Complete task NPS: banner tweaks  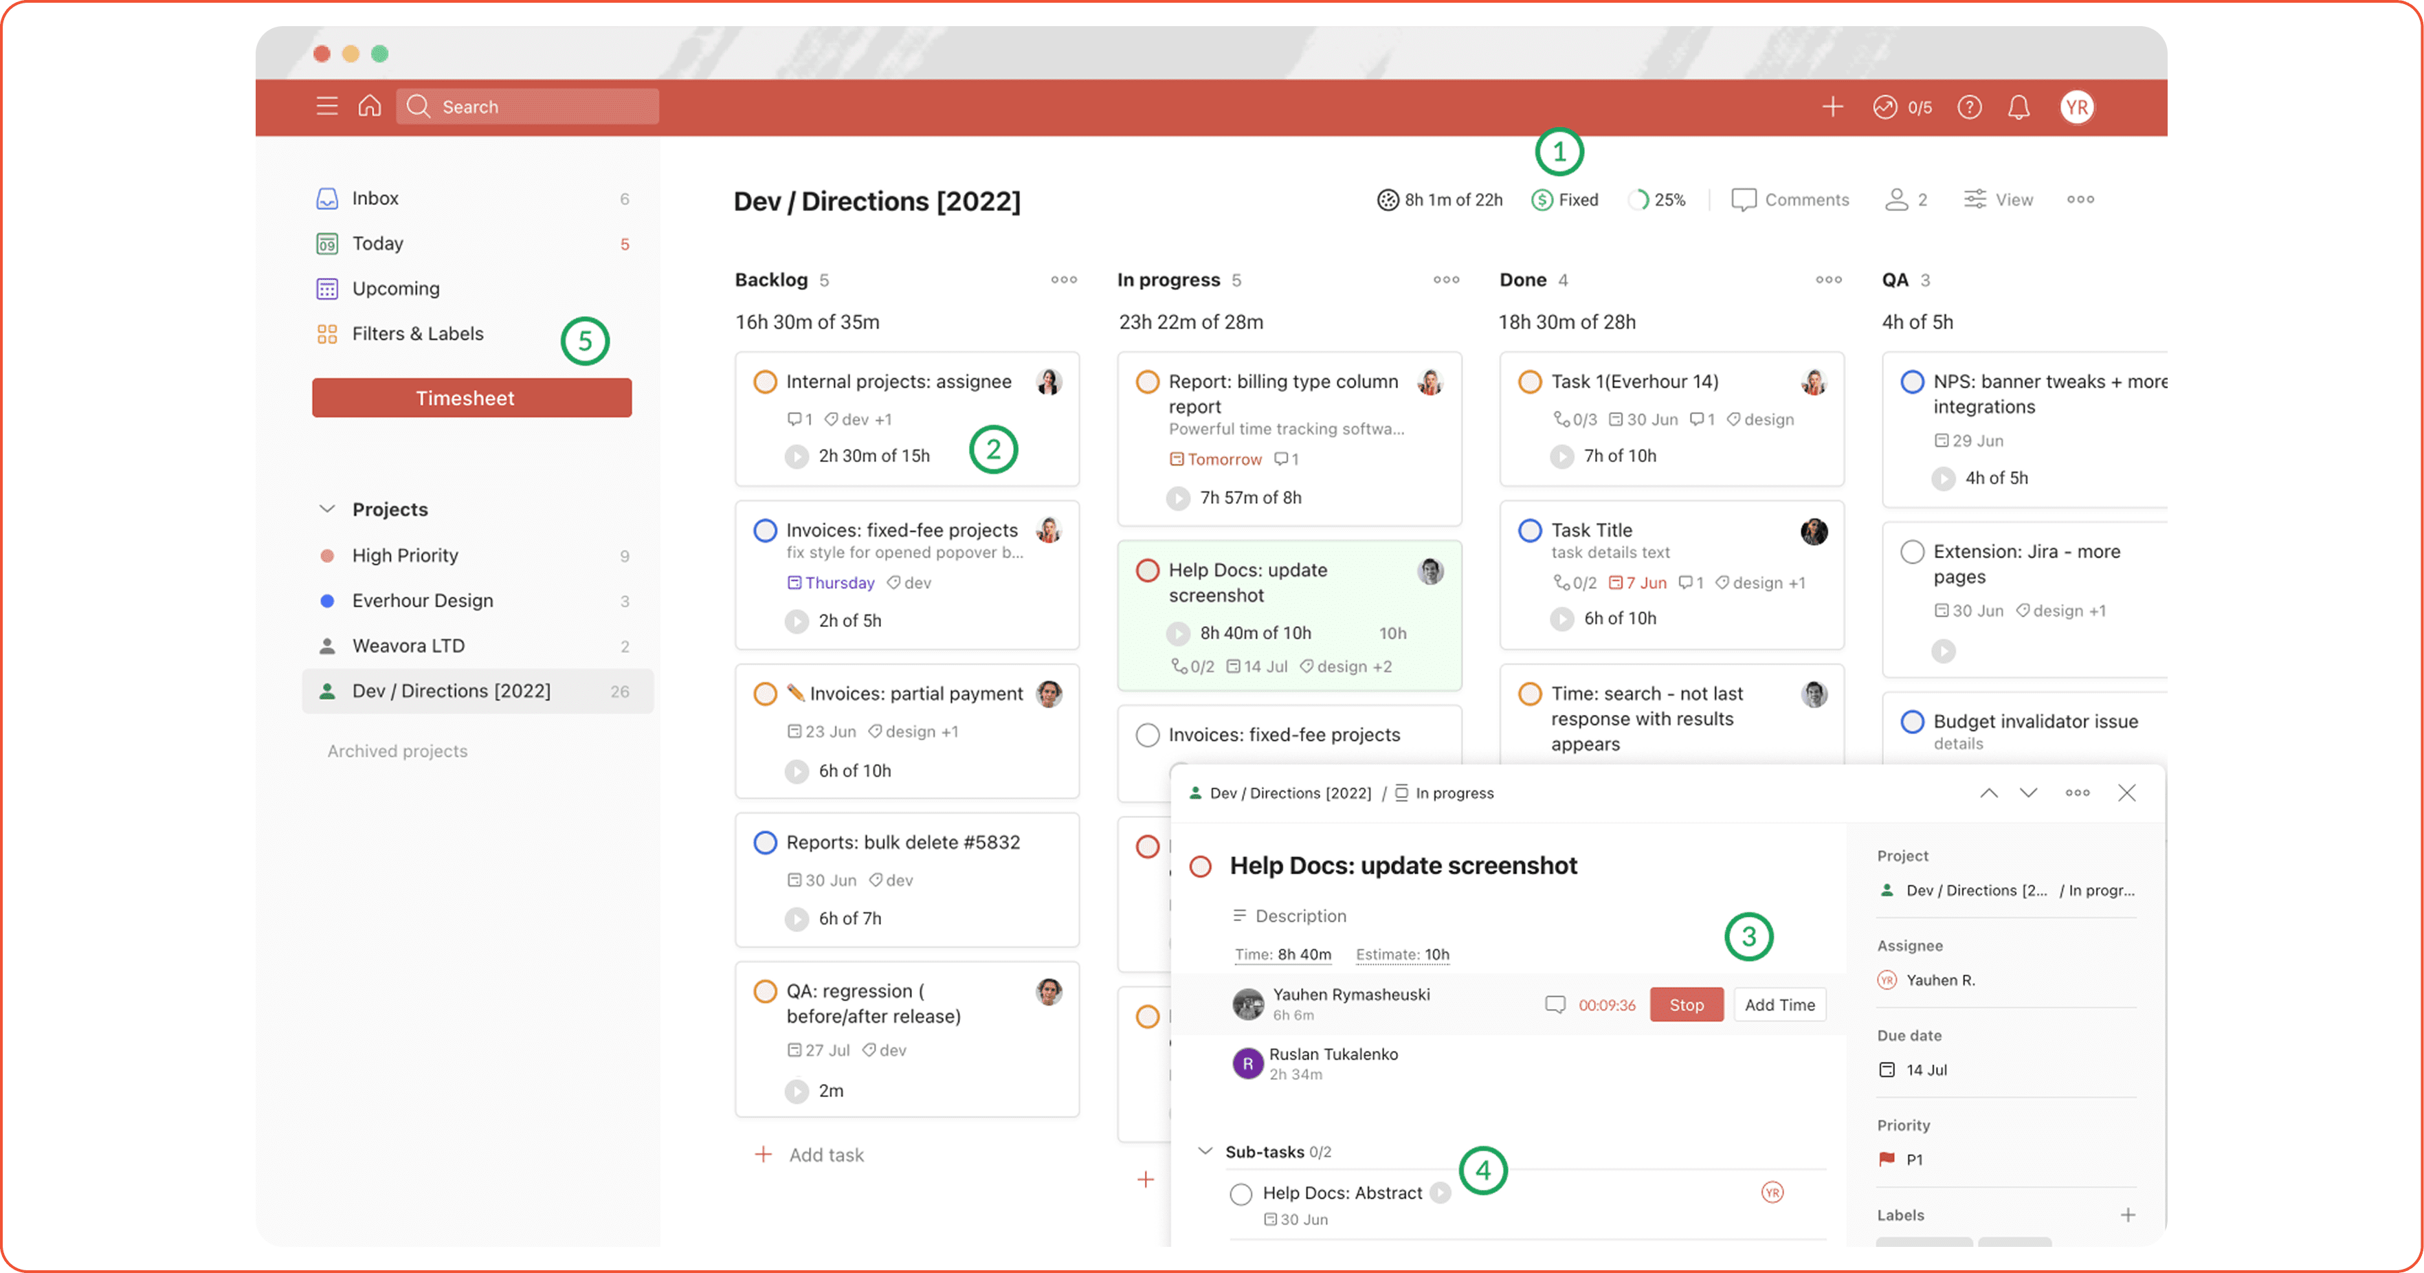click(1912, 382)
